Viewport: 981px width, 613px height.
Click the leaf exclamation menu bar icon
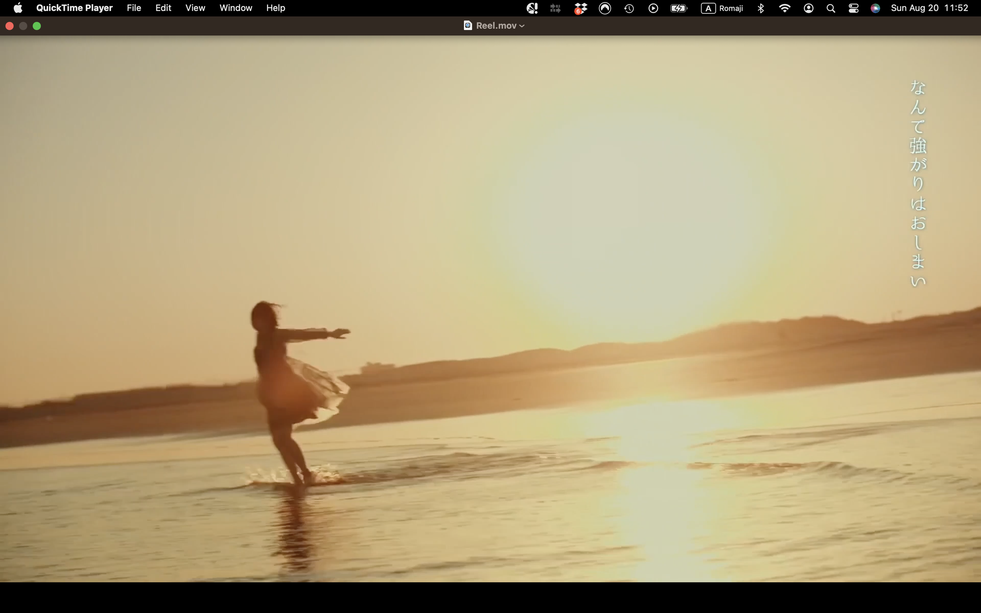point(532,8)
